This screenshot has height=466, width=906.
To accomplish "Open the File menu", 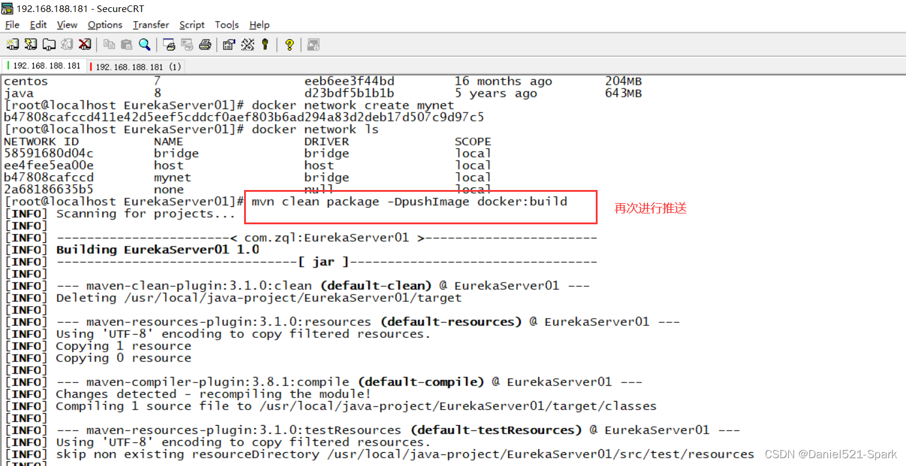I will (x=12, y=25).
